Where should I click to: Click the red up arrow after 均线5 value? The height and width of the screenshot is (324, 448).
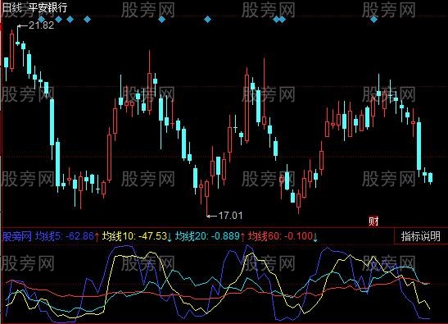pos(97,237)
